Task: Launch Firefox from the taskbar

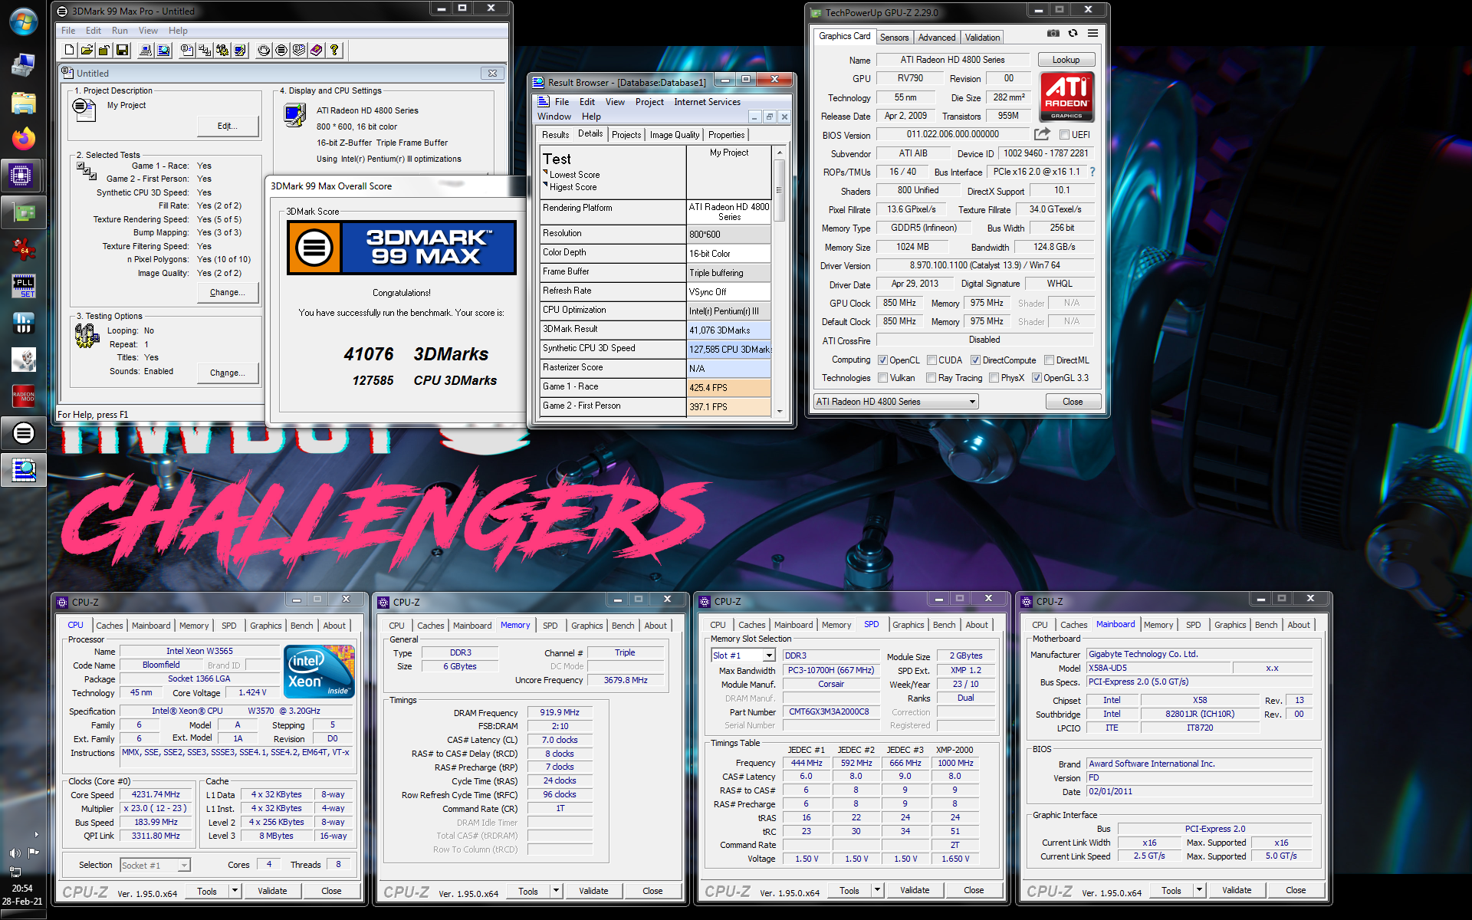Action: point(23,139)
